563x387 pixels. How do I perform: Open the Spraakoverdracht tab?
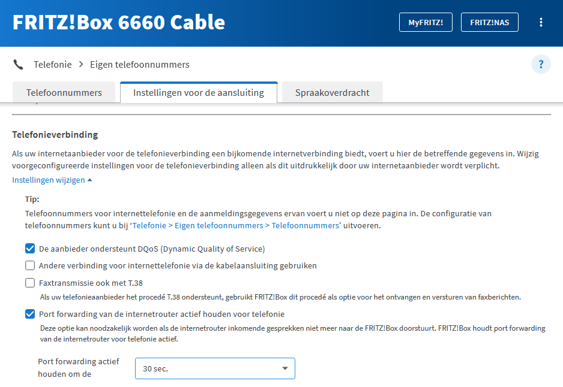[332, 93]
